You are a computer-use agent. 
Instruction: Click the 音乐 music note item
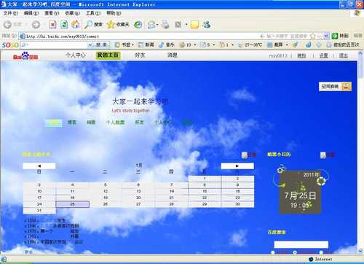tap(167, 44)
